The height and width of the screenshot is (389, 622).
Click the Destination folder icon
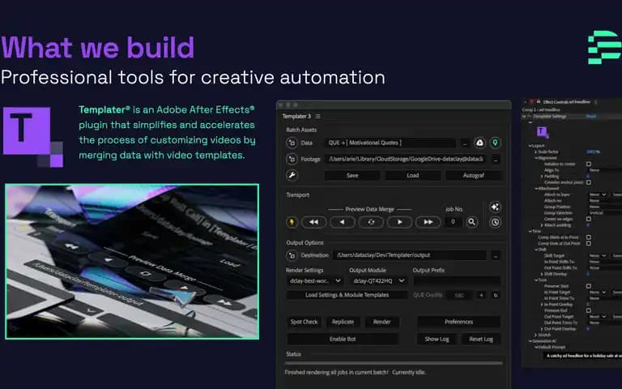click(292, 255)
